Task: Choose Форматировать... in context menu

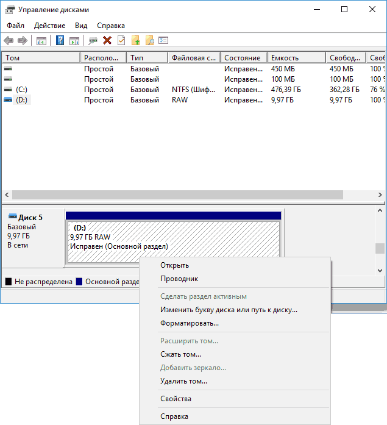Action: [189, 323]
